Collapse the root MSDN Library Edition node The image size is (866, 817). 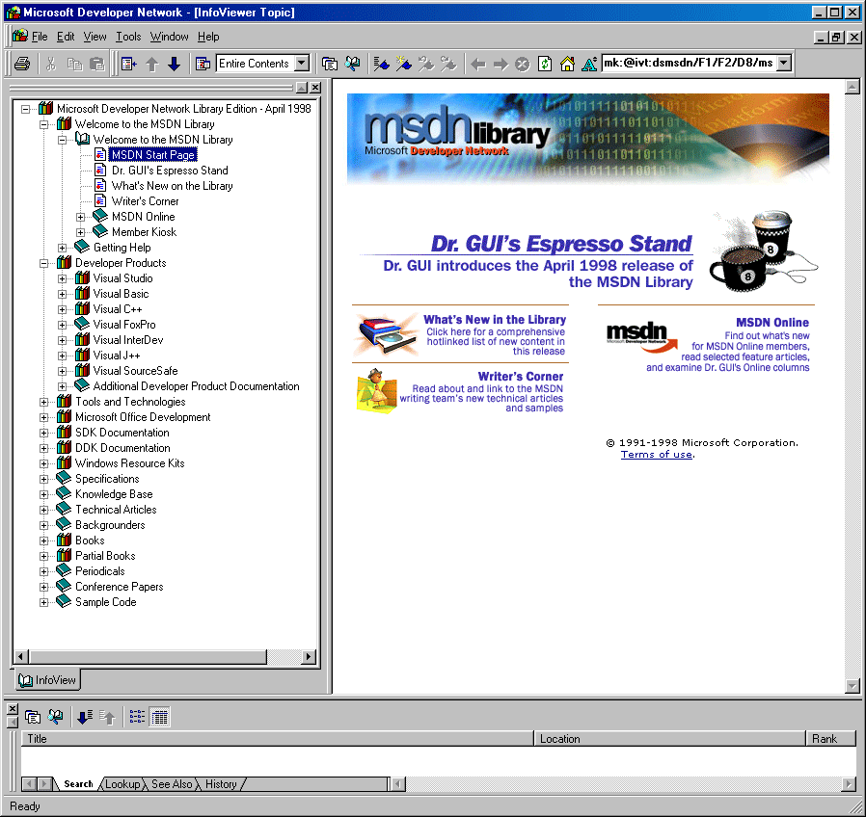tap(25, 109)
